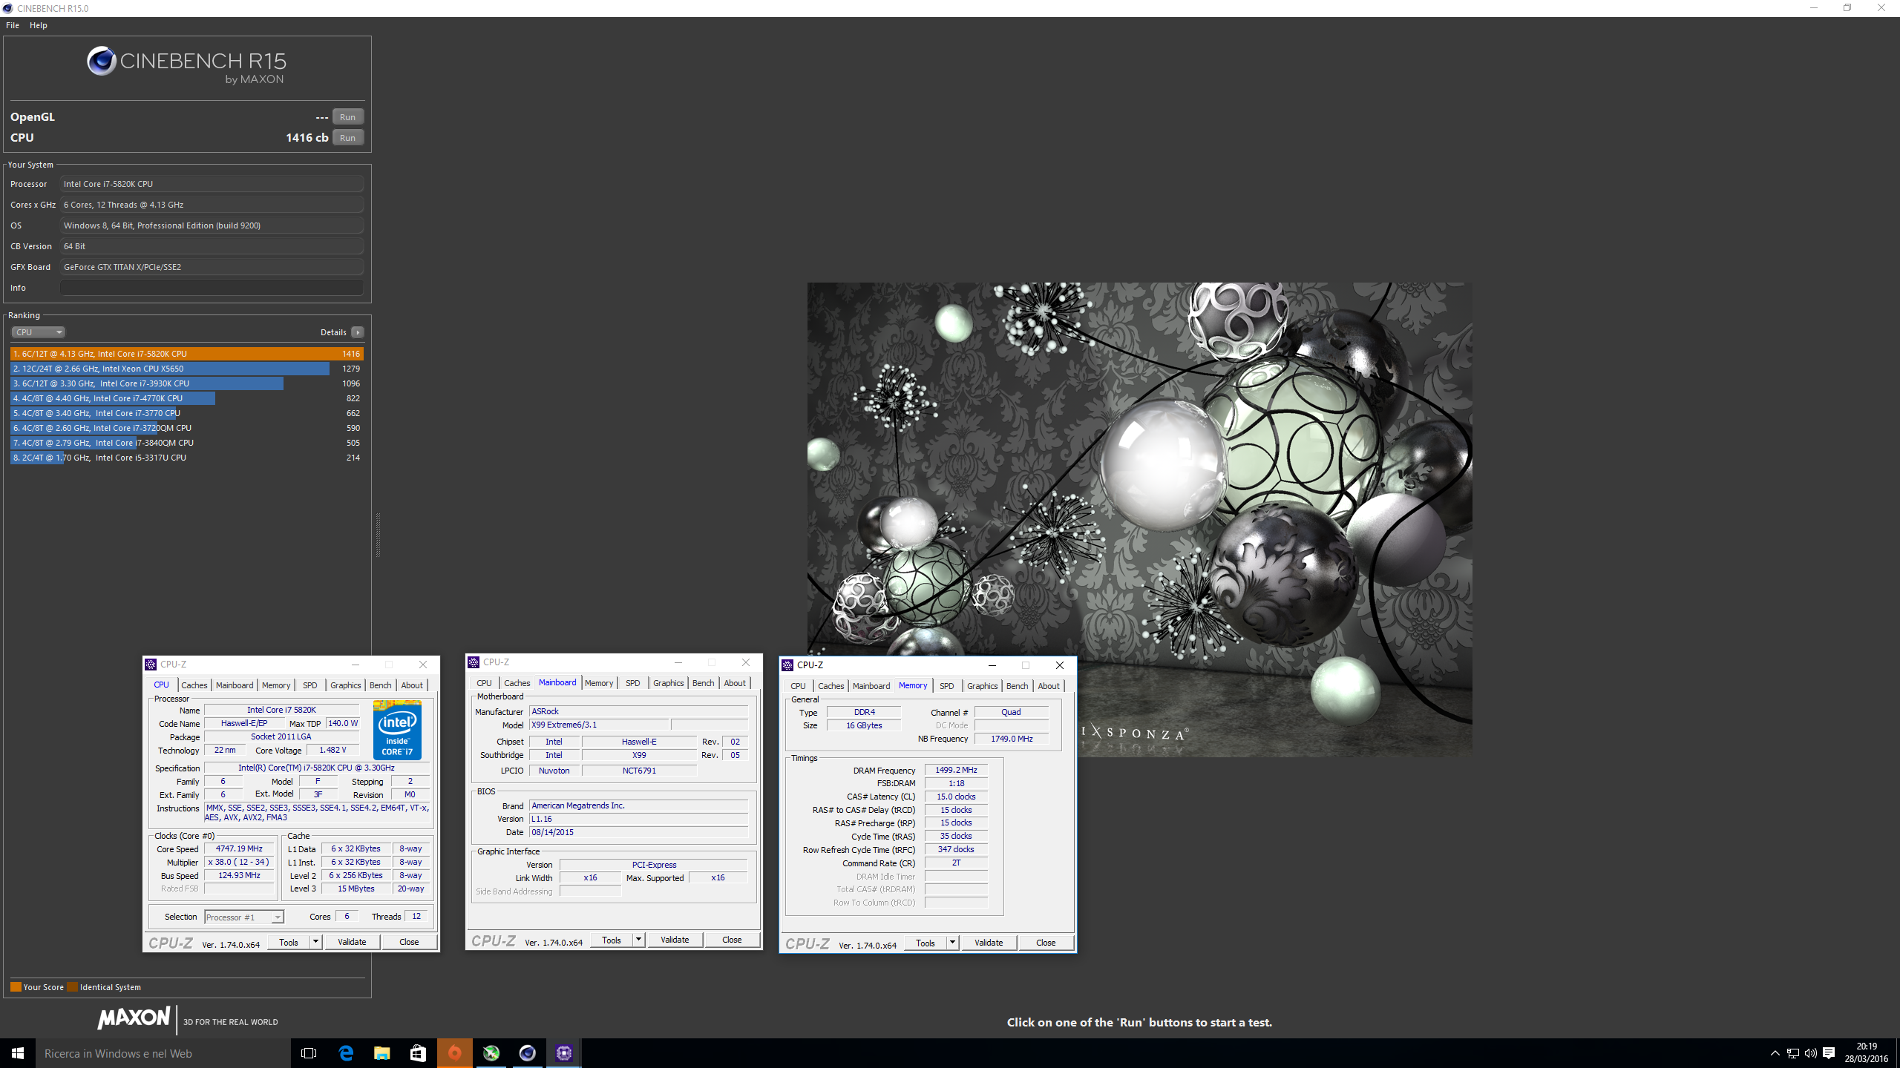Open the Help menu in Cinebench
Screen dimensions: 1900x1068
[x=39, y=25]
